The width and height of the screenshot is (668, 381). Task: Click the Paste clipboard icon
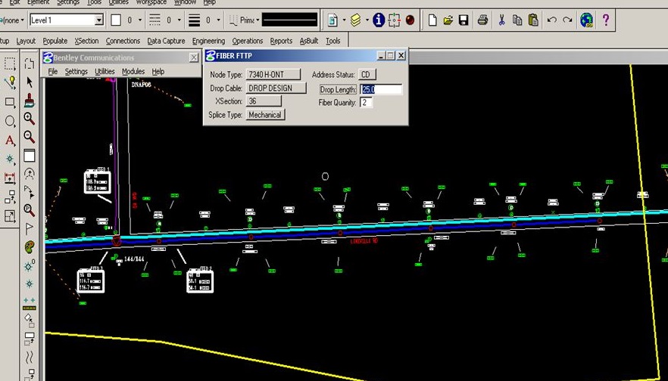click(533, 20)
